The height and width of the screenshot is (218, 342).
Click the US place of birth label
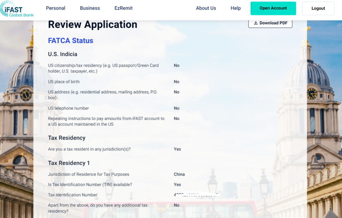[64, 82]
